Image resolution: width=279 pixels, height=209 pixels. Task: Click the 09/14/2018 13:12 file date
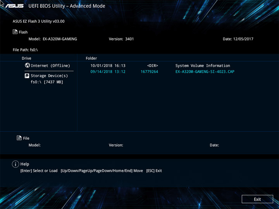click(x=108, y=72)
